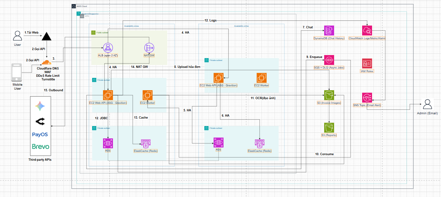
Task: Click the NAT GW gateway icon
Action: click(x=149, y=48)
